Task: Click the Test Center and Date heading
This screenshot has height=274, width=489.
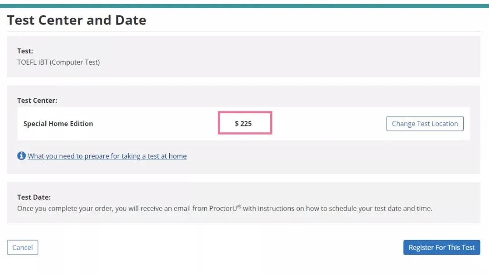Action: pyautogui.click(x=77, y=20)
